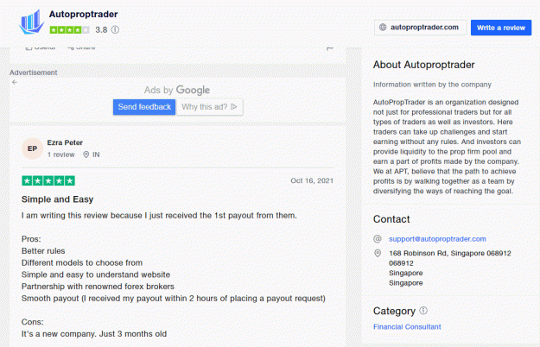Click the location pin icon beside IN
The height and width of the screenshot is (347, 540).
point(86,155)
